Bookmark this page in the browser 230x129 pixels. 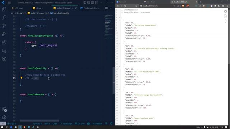pos(136,6)
